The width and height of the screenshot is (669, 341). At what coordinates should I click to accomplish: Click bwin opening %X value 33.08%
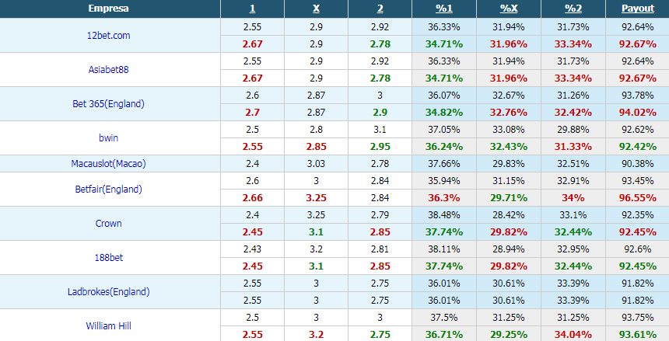pyautogui.click(x=509, y=130)
